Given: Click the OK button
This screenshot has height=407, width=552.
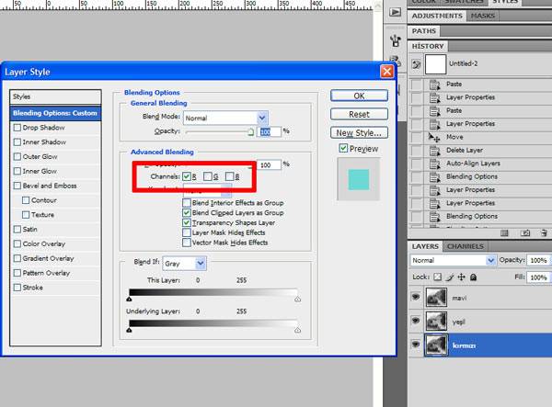Looking at the screenshot, I should pyautogui.click(x=359, y=96).
